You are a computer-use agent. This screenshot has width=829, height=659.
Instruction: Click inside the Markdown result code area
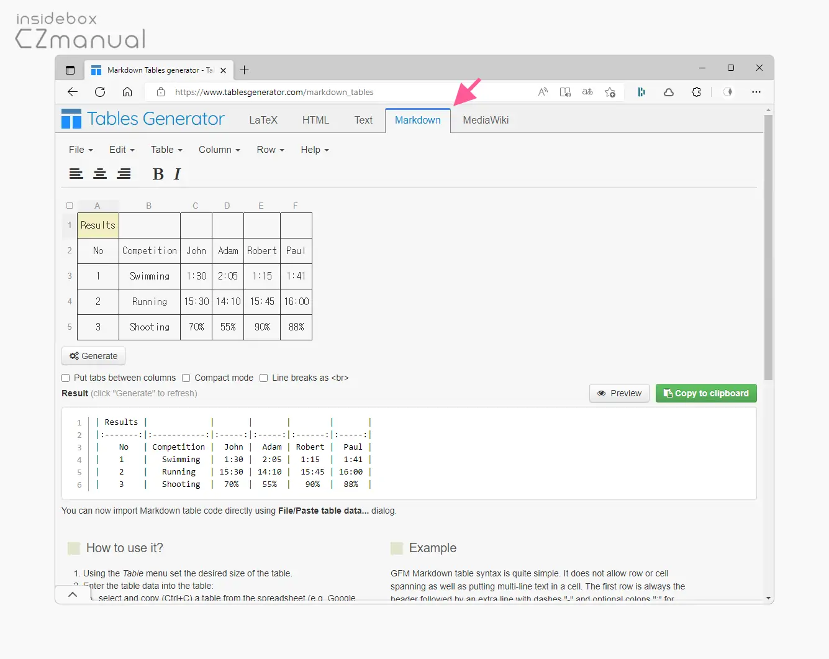tap(409, 453)
